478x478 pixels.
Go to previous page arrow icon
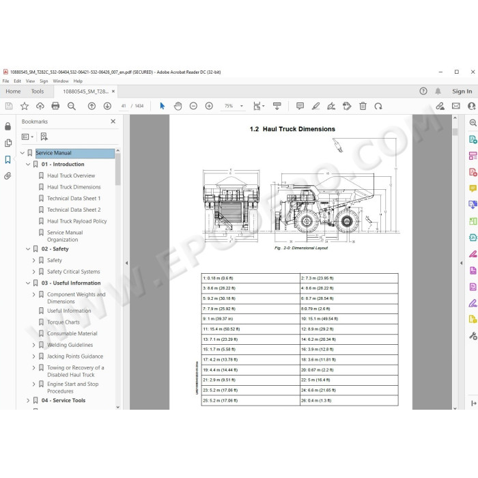click(92, 106)
